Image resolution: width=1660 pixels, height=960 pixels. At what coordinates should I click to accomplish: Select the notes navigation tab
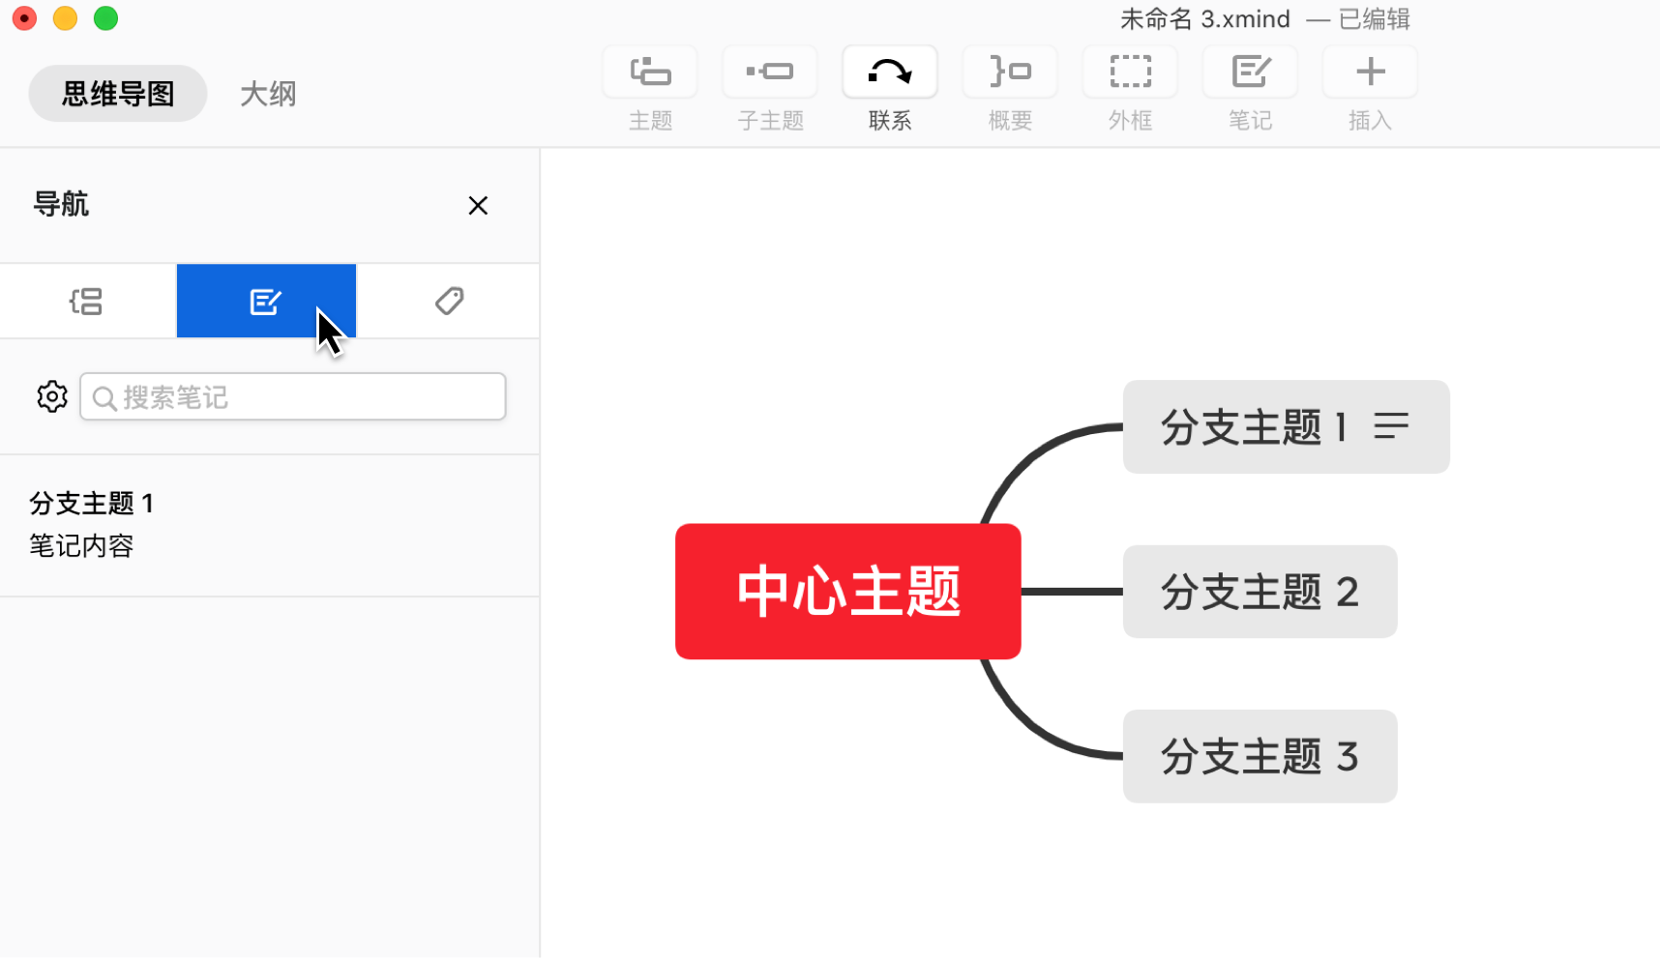click(266, 302)
